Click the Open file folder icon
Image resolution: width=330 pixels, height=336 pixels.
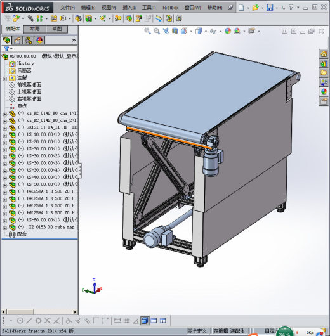point(255,8)
